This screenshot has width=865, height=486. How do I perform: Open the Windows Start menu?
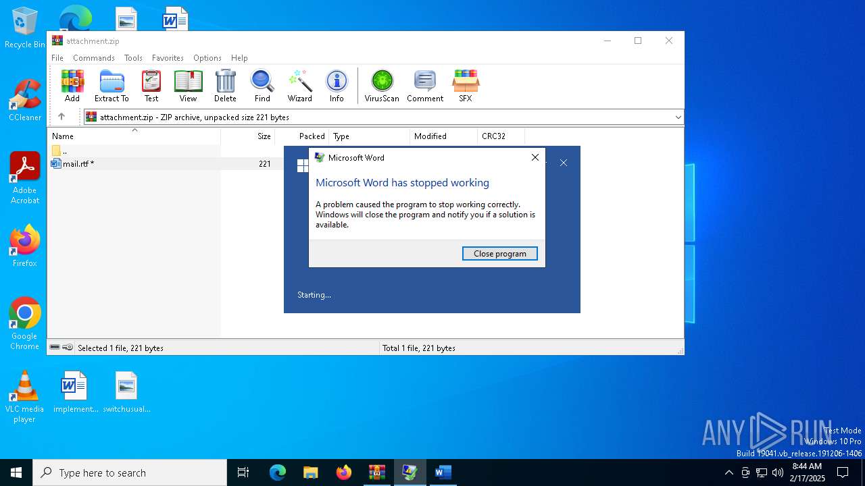(16, 473)
